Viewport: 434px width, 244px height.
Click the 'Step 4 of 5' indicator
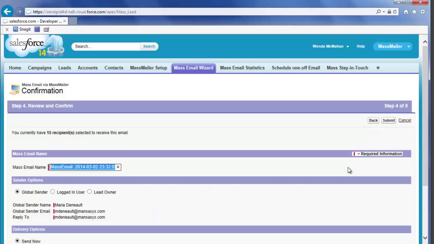(396, 106)
